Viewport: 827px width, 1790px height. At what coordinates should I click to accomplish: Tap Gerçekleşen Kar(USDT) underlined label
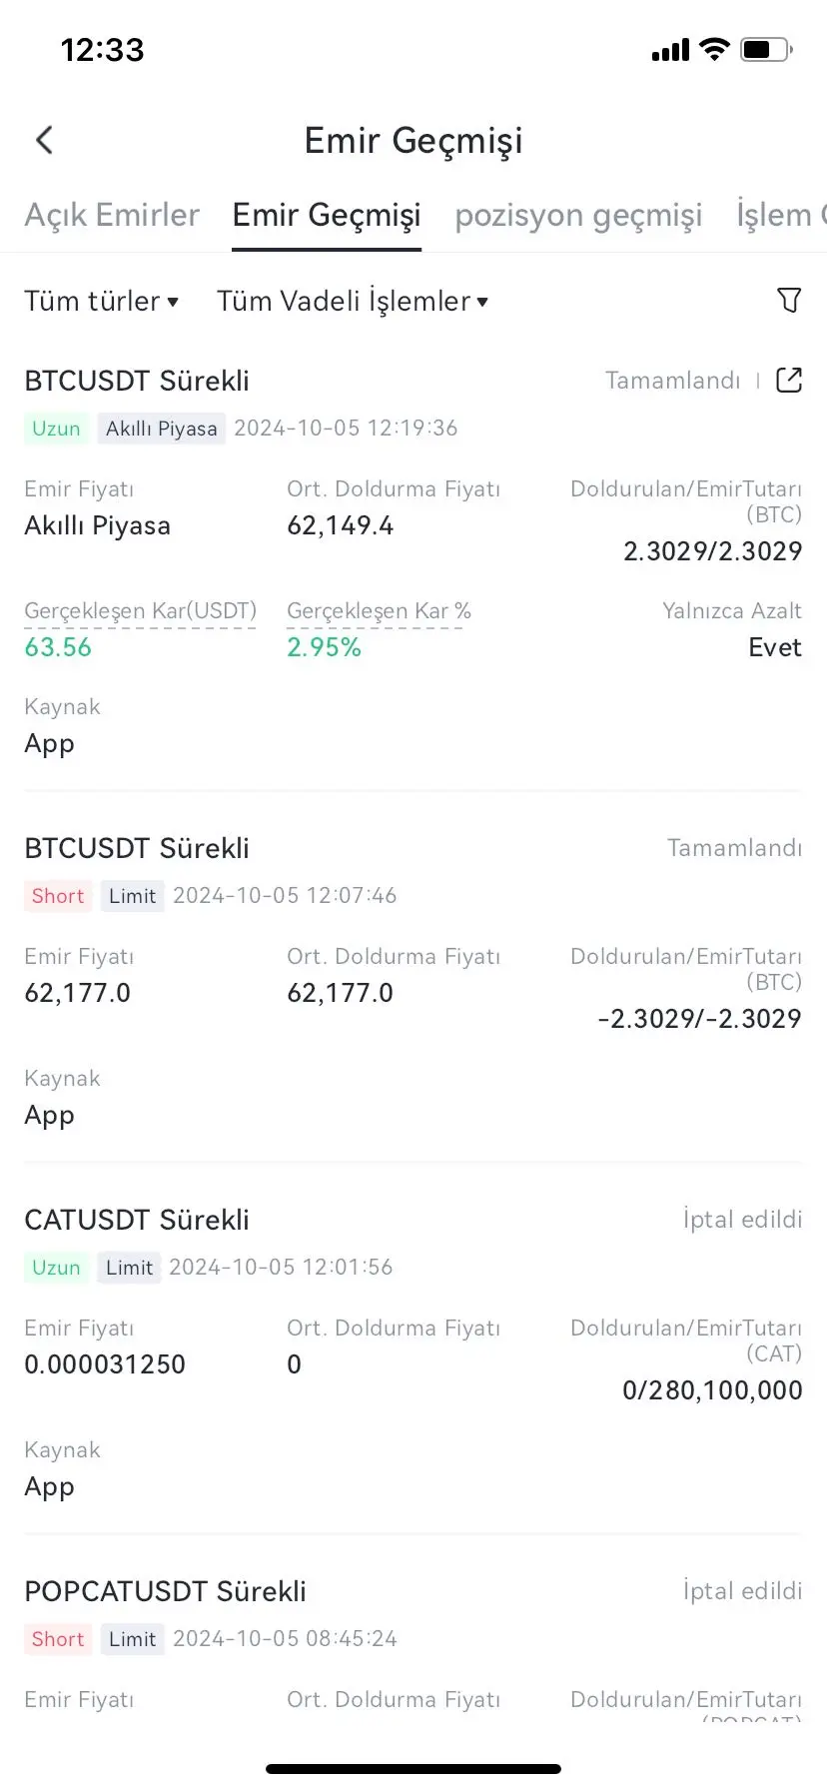(140, 611)
